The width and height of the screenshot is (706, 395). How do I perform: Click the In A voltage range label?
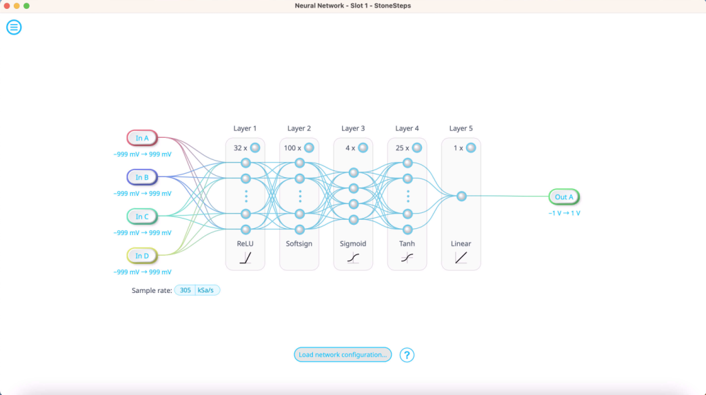(x=142, y=154)
